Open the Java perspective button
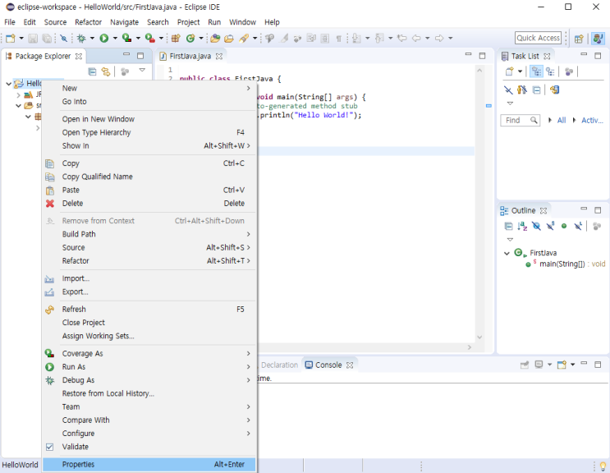This screenshot has width=610, height=473. (x=598, y=38)
